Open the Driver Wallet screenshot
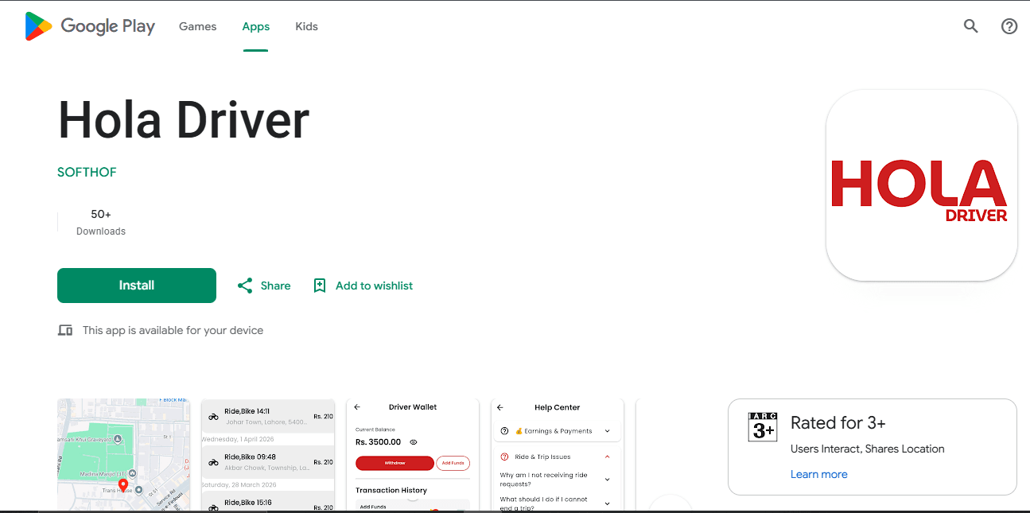This screenshot has width=1030, height=513. 413,455
